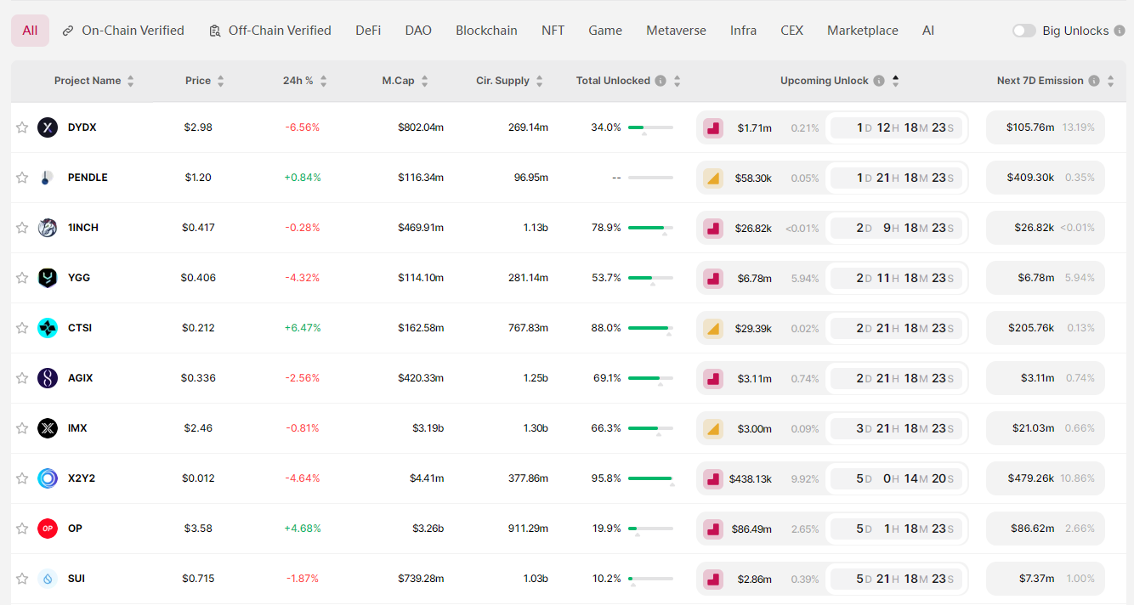
Task: Click the IMX token logo
Action: coord(48,428)
